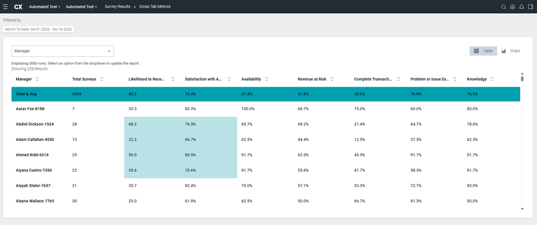This screenshot has height=225, width=537.
Task: Sort by Availability column arrows
Action: (x=267, y=79)
